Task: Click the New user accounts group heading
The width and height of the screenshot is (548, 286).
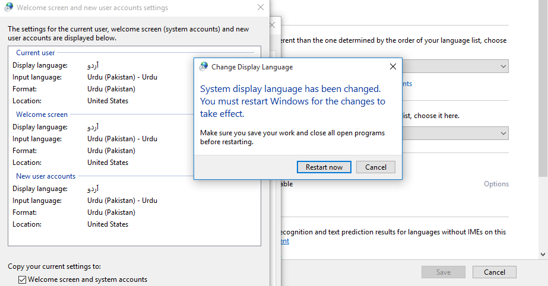Action: (46, 176)
